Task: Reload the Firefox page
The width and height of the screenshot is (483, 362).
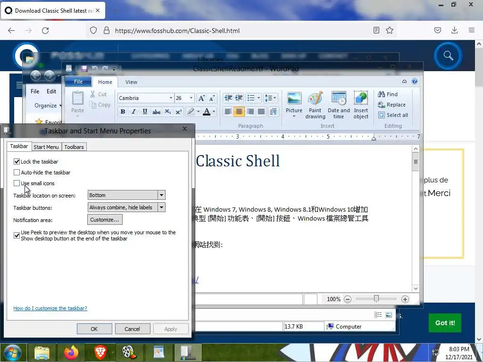Action: (x=45, y=31)
